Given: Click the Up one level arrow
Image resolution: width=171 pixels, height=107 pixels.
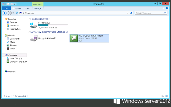Looking at the screenshot, I should coord(17,13).
